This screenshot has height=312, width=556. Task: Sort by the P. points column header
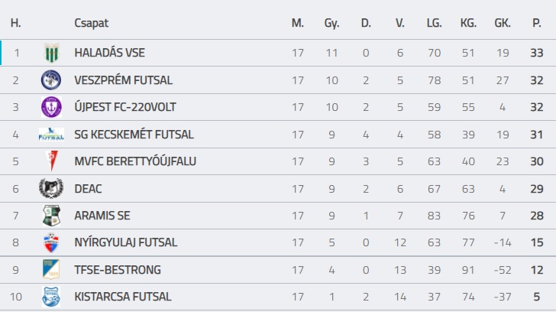pyautogui.click(x=536, y=23)
